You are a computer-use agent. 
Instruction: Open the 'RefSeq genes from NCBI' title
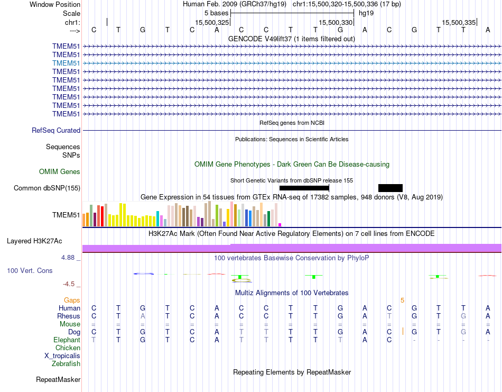(292, 123)
